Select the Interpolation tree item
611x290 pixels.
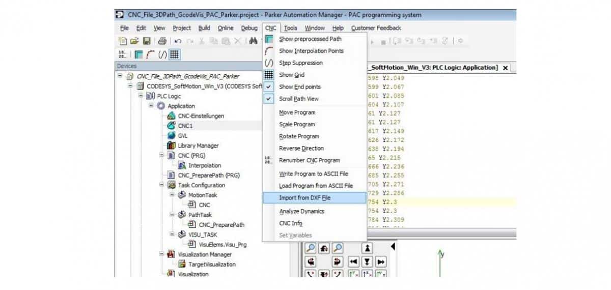[x=205, y=165]
